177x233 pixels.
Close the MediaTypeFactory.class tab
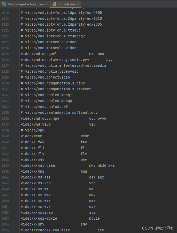[47, 4]
